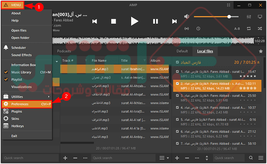Click the grid icon in title bar
The image size is (267, 164).
pos(228,5)
